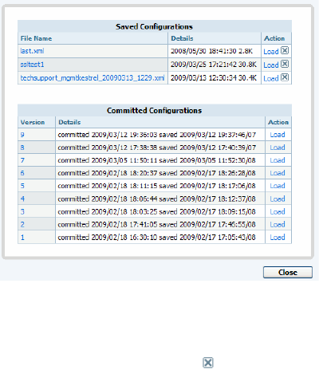Image resolution: width=319 pixels, height=370 pixels.
Task: Open the last.xml file name link
Action: point(32,51)
